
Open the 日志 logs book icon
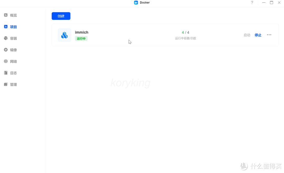6,73
